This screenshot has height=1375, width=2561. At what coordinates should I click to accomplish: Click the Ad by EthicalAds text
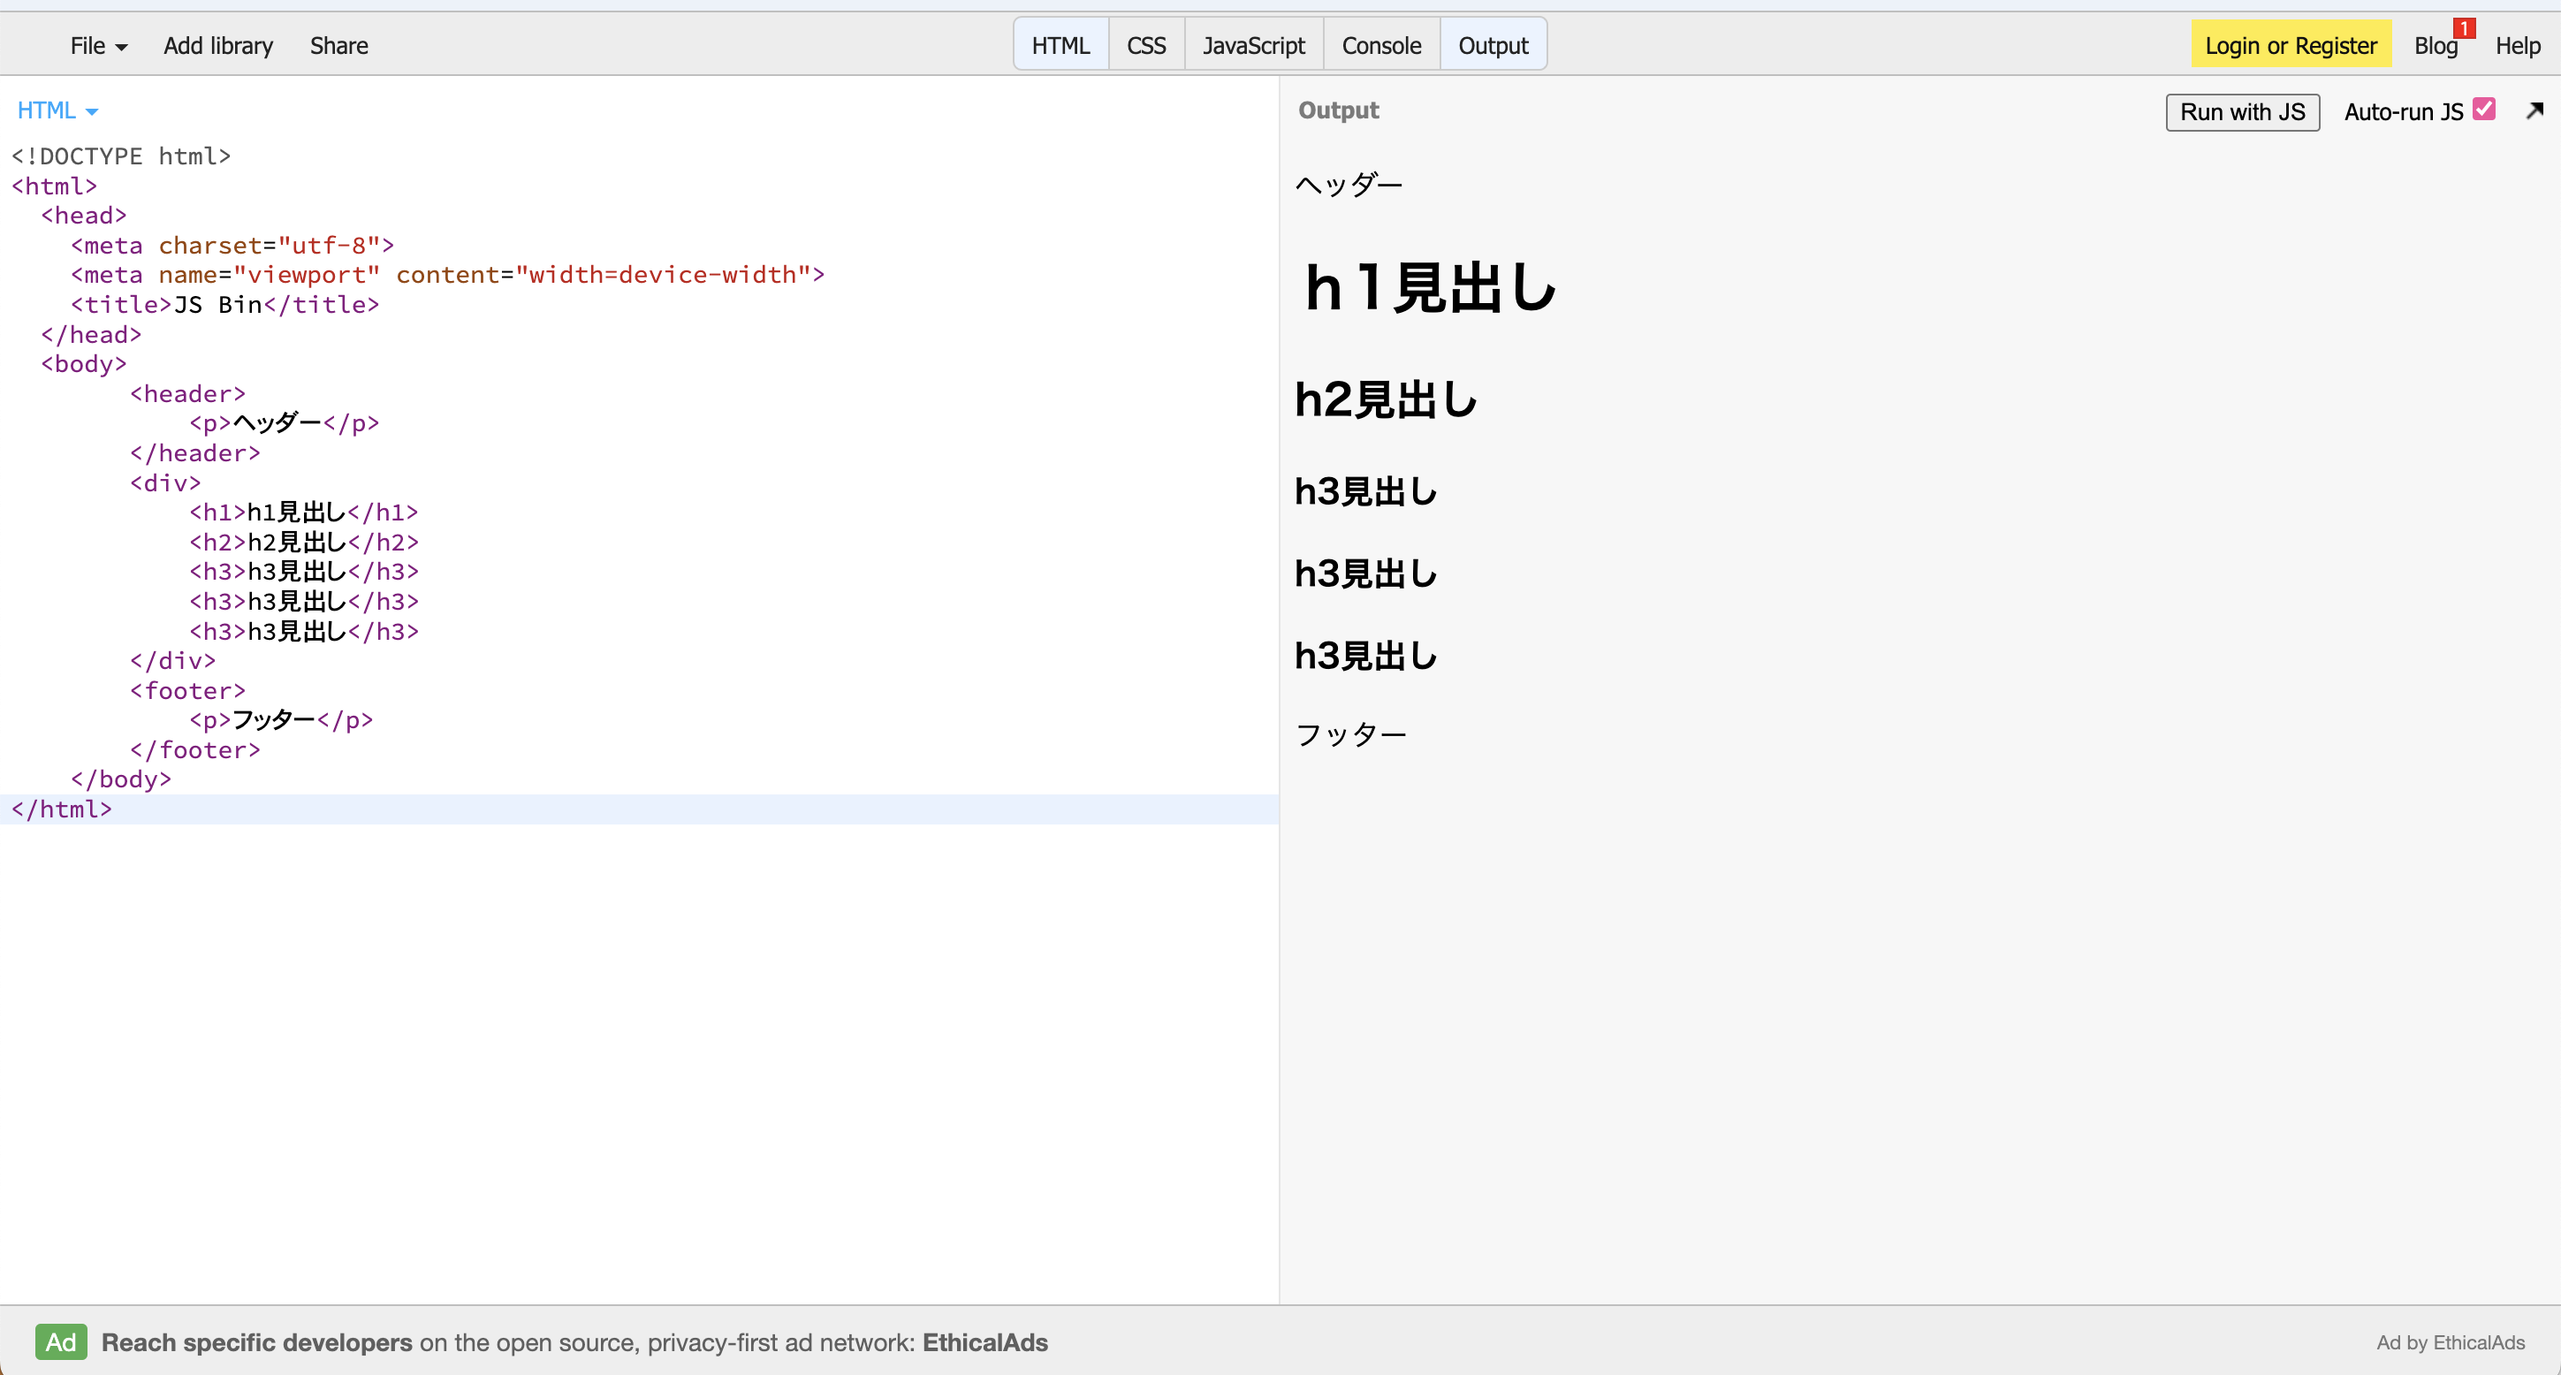pyautogui.click(x=2450, y=1342)
